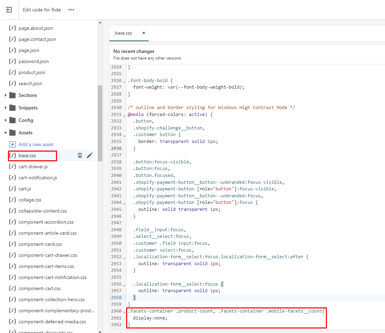The image size is (385, 333).
Task: Rename base.css with the pencil icon
Action: (90, 155)
